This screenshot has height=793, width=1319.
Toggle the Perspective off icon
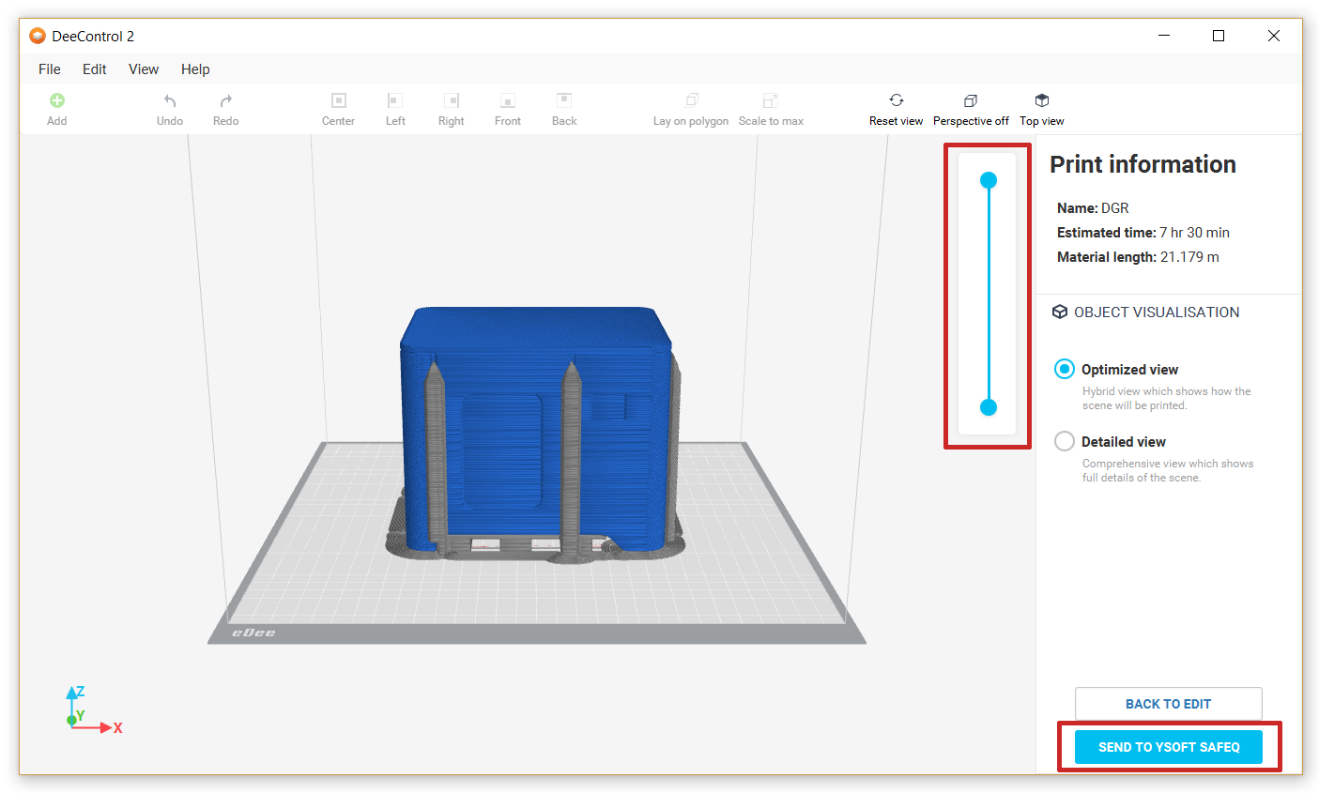pyautogui.click(x=971, y=100)
